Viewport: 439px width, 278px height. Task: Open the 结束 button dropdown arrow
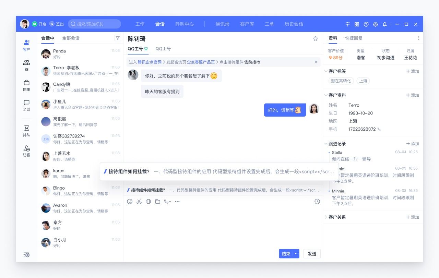click(296, 254)
